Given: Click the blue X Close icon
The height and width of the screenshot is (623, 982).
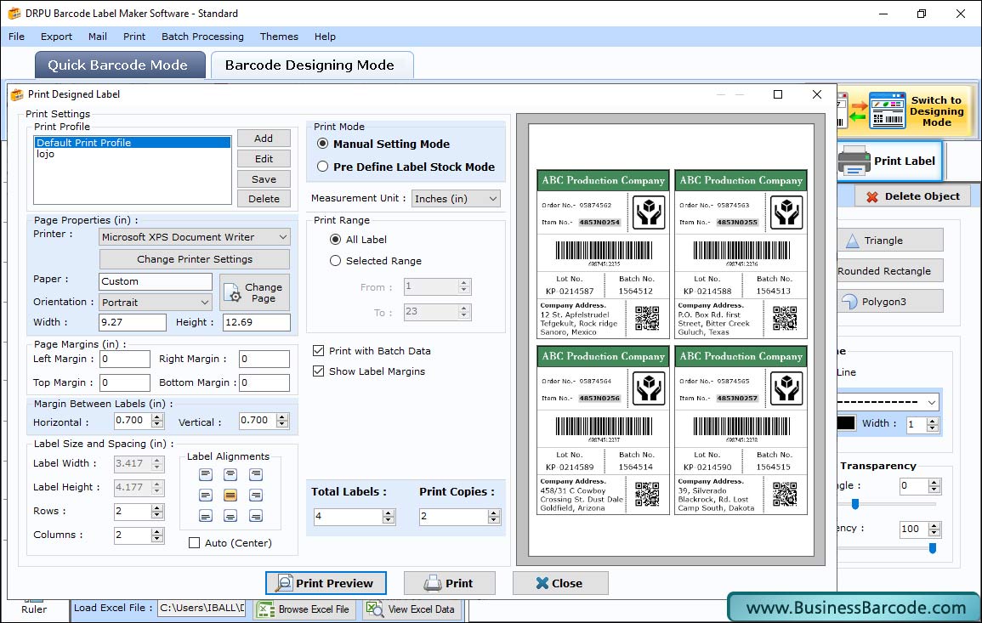Looking at the screenshot, I should 542,583.
